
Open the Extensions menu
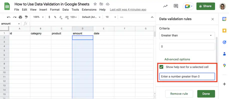(x=89, y=10)
